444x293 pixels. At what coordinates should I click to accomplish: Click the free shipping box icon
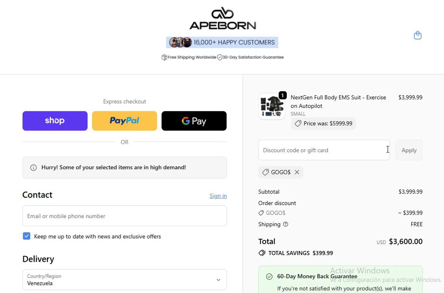pos(164,57)
